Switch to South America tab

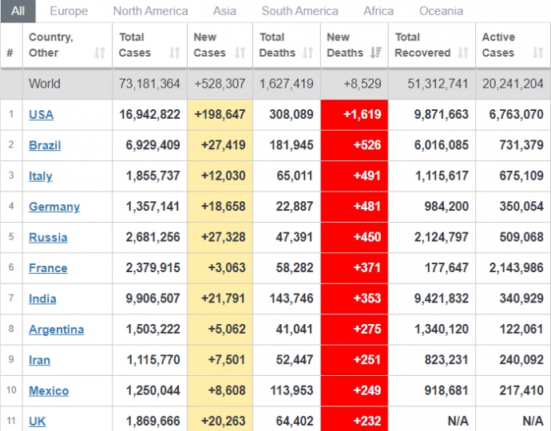click(x=299, y=11)
